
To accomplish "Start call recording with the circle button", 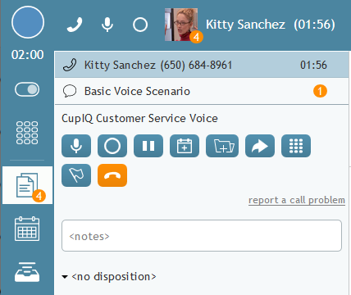I will click(112, 146).
